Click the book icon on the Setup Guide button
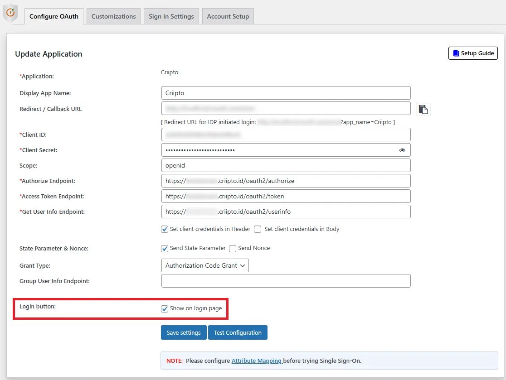 (456, 53)
